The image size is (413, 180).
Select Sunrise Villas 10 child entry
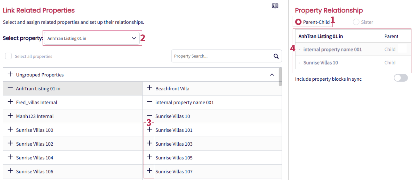321,63
